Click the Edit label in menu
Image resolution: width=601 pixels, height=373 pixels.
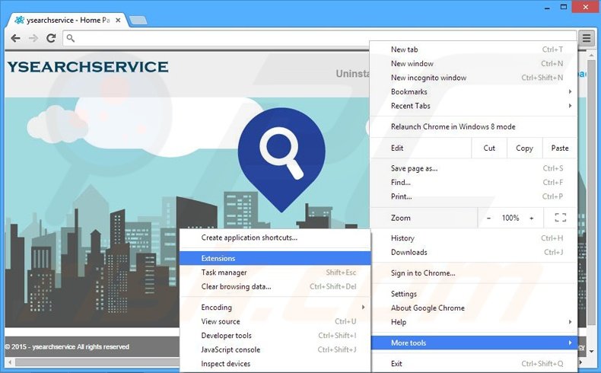(x=397, y=148)
